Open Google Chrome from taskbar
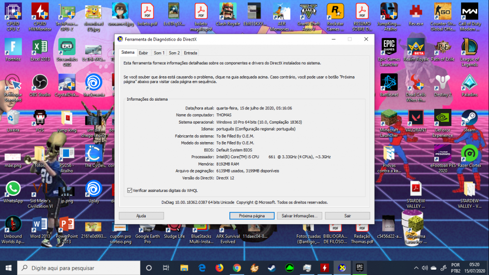 pos(237,268)
